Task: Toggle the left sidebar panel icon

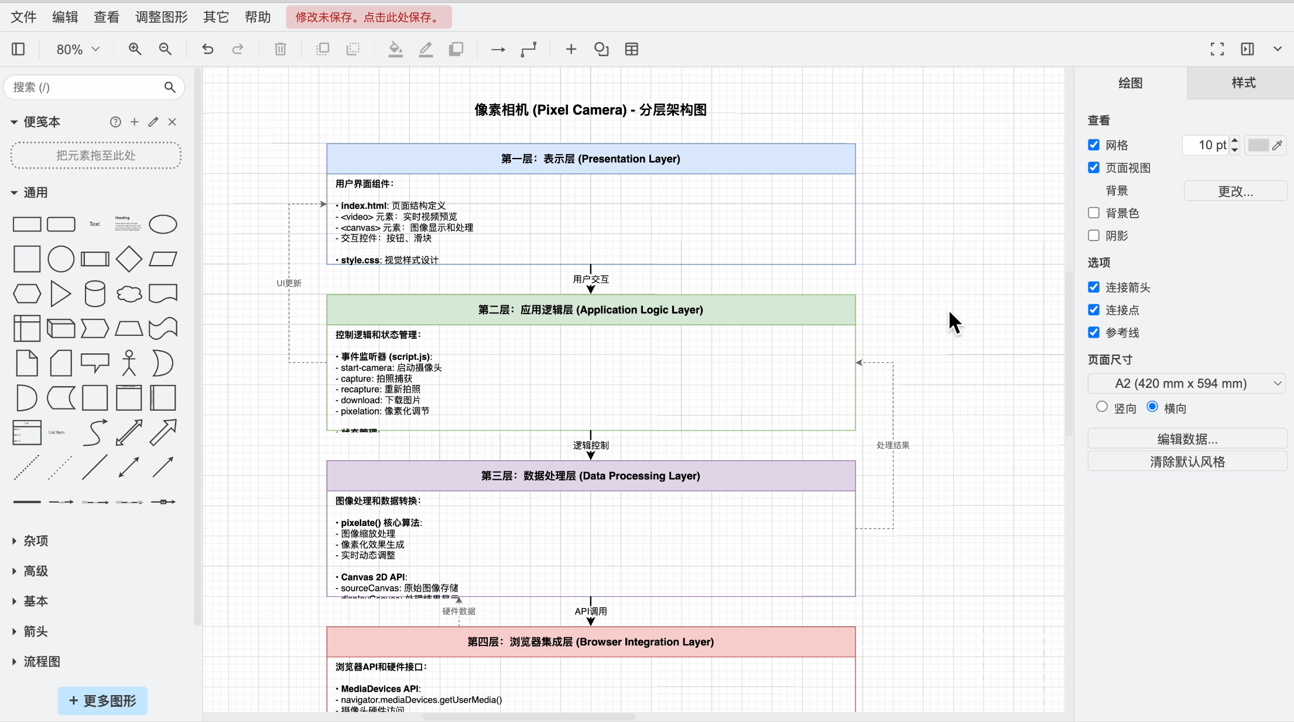Action: (x=18, y=49)
